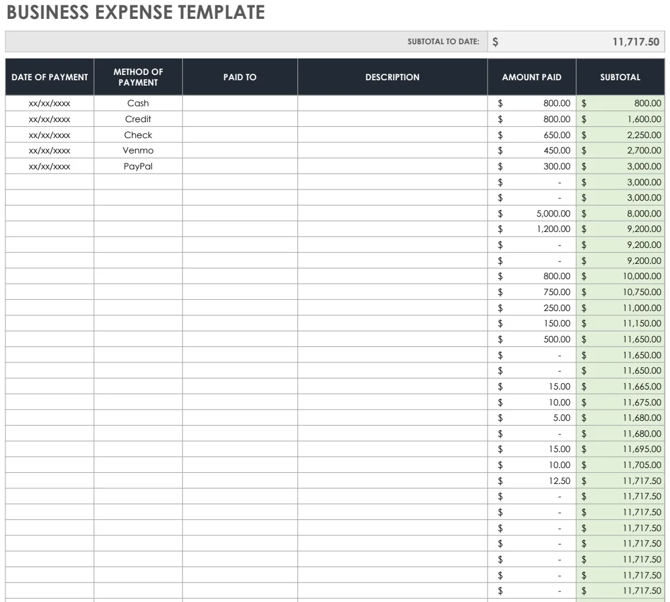Click the PayPal payment method cell
The image size is (670, 602).
138,166
